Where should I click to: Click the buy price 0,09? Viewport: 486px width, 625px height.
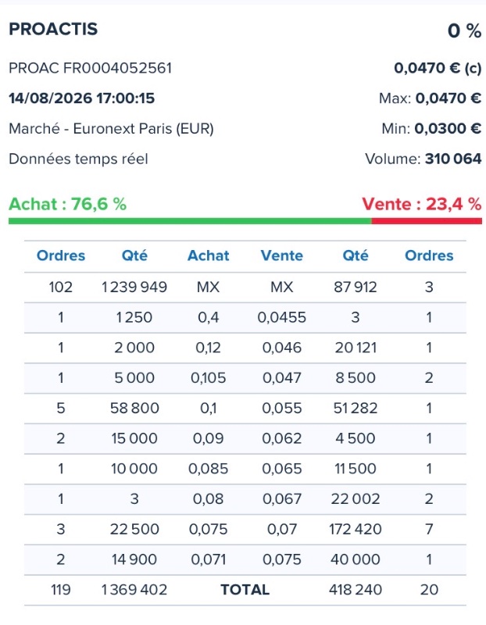(208, 438)
